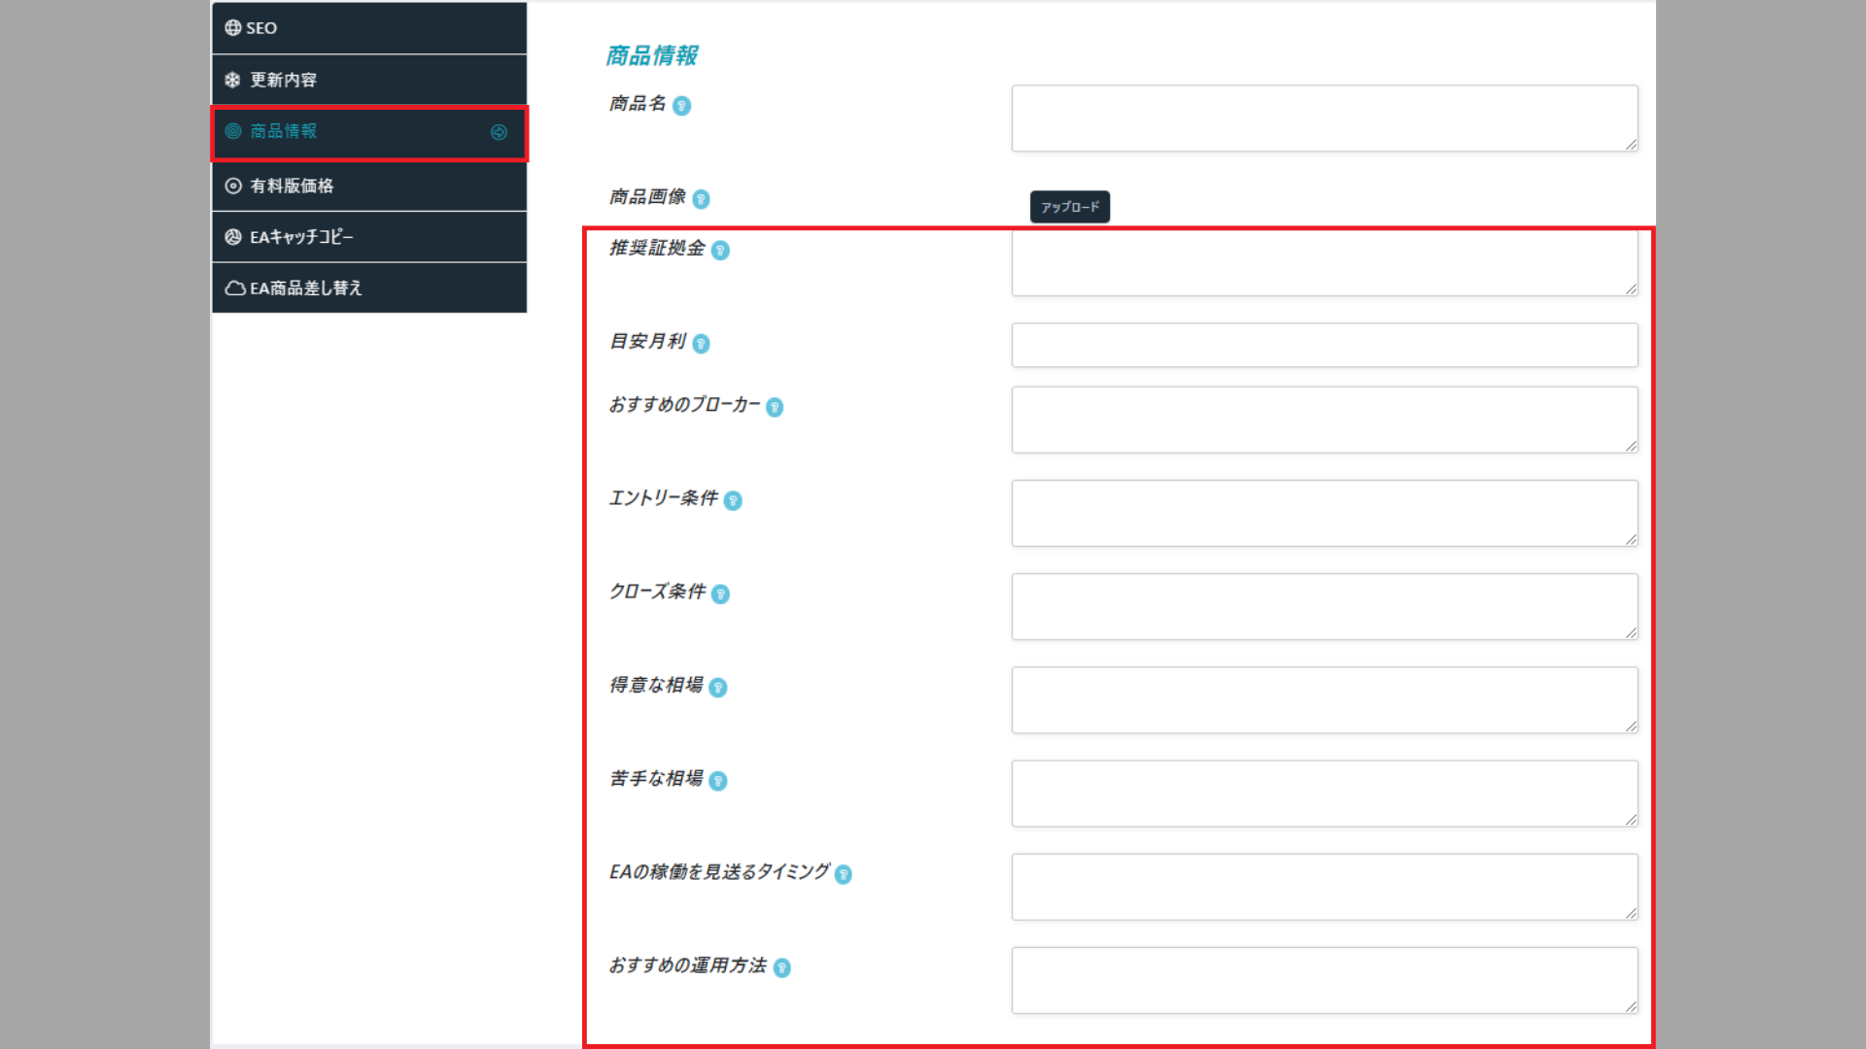1866x1049 pixels.
Task: Open the EAキャッチコピー sidebar section
Action: pos(369,237)
